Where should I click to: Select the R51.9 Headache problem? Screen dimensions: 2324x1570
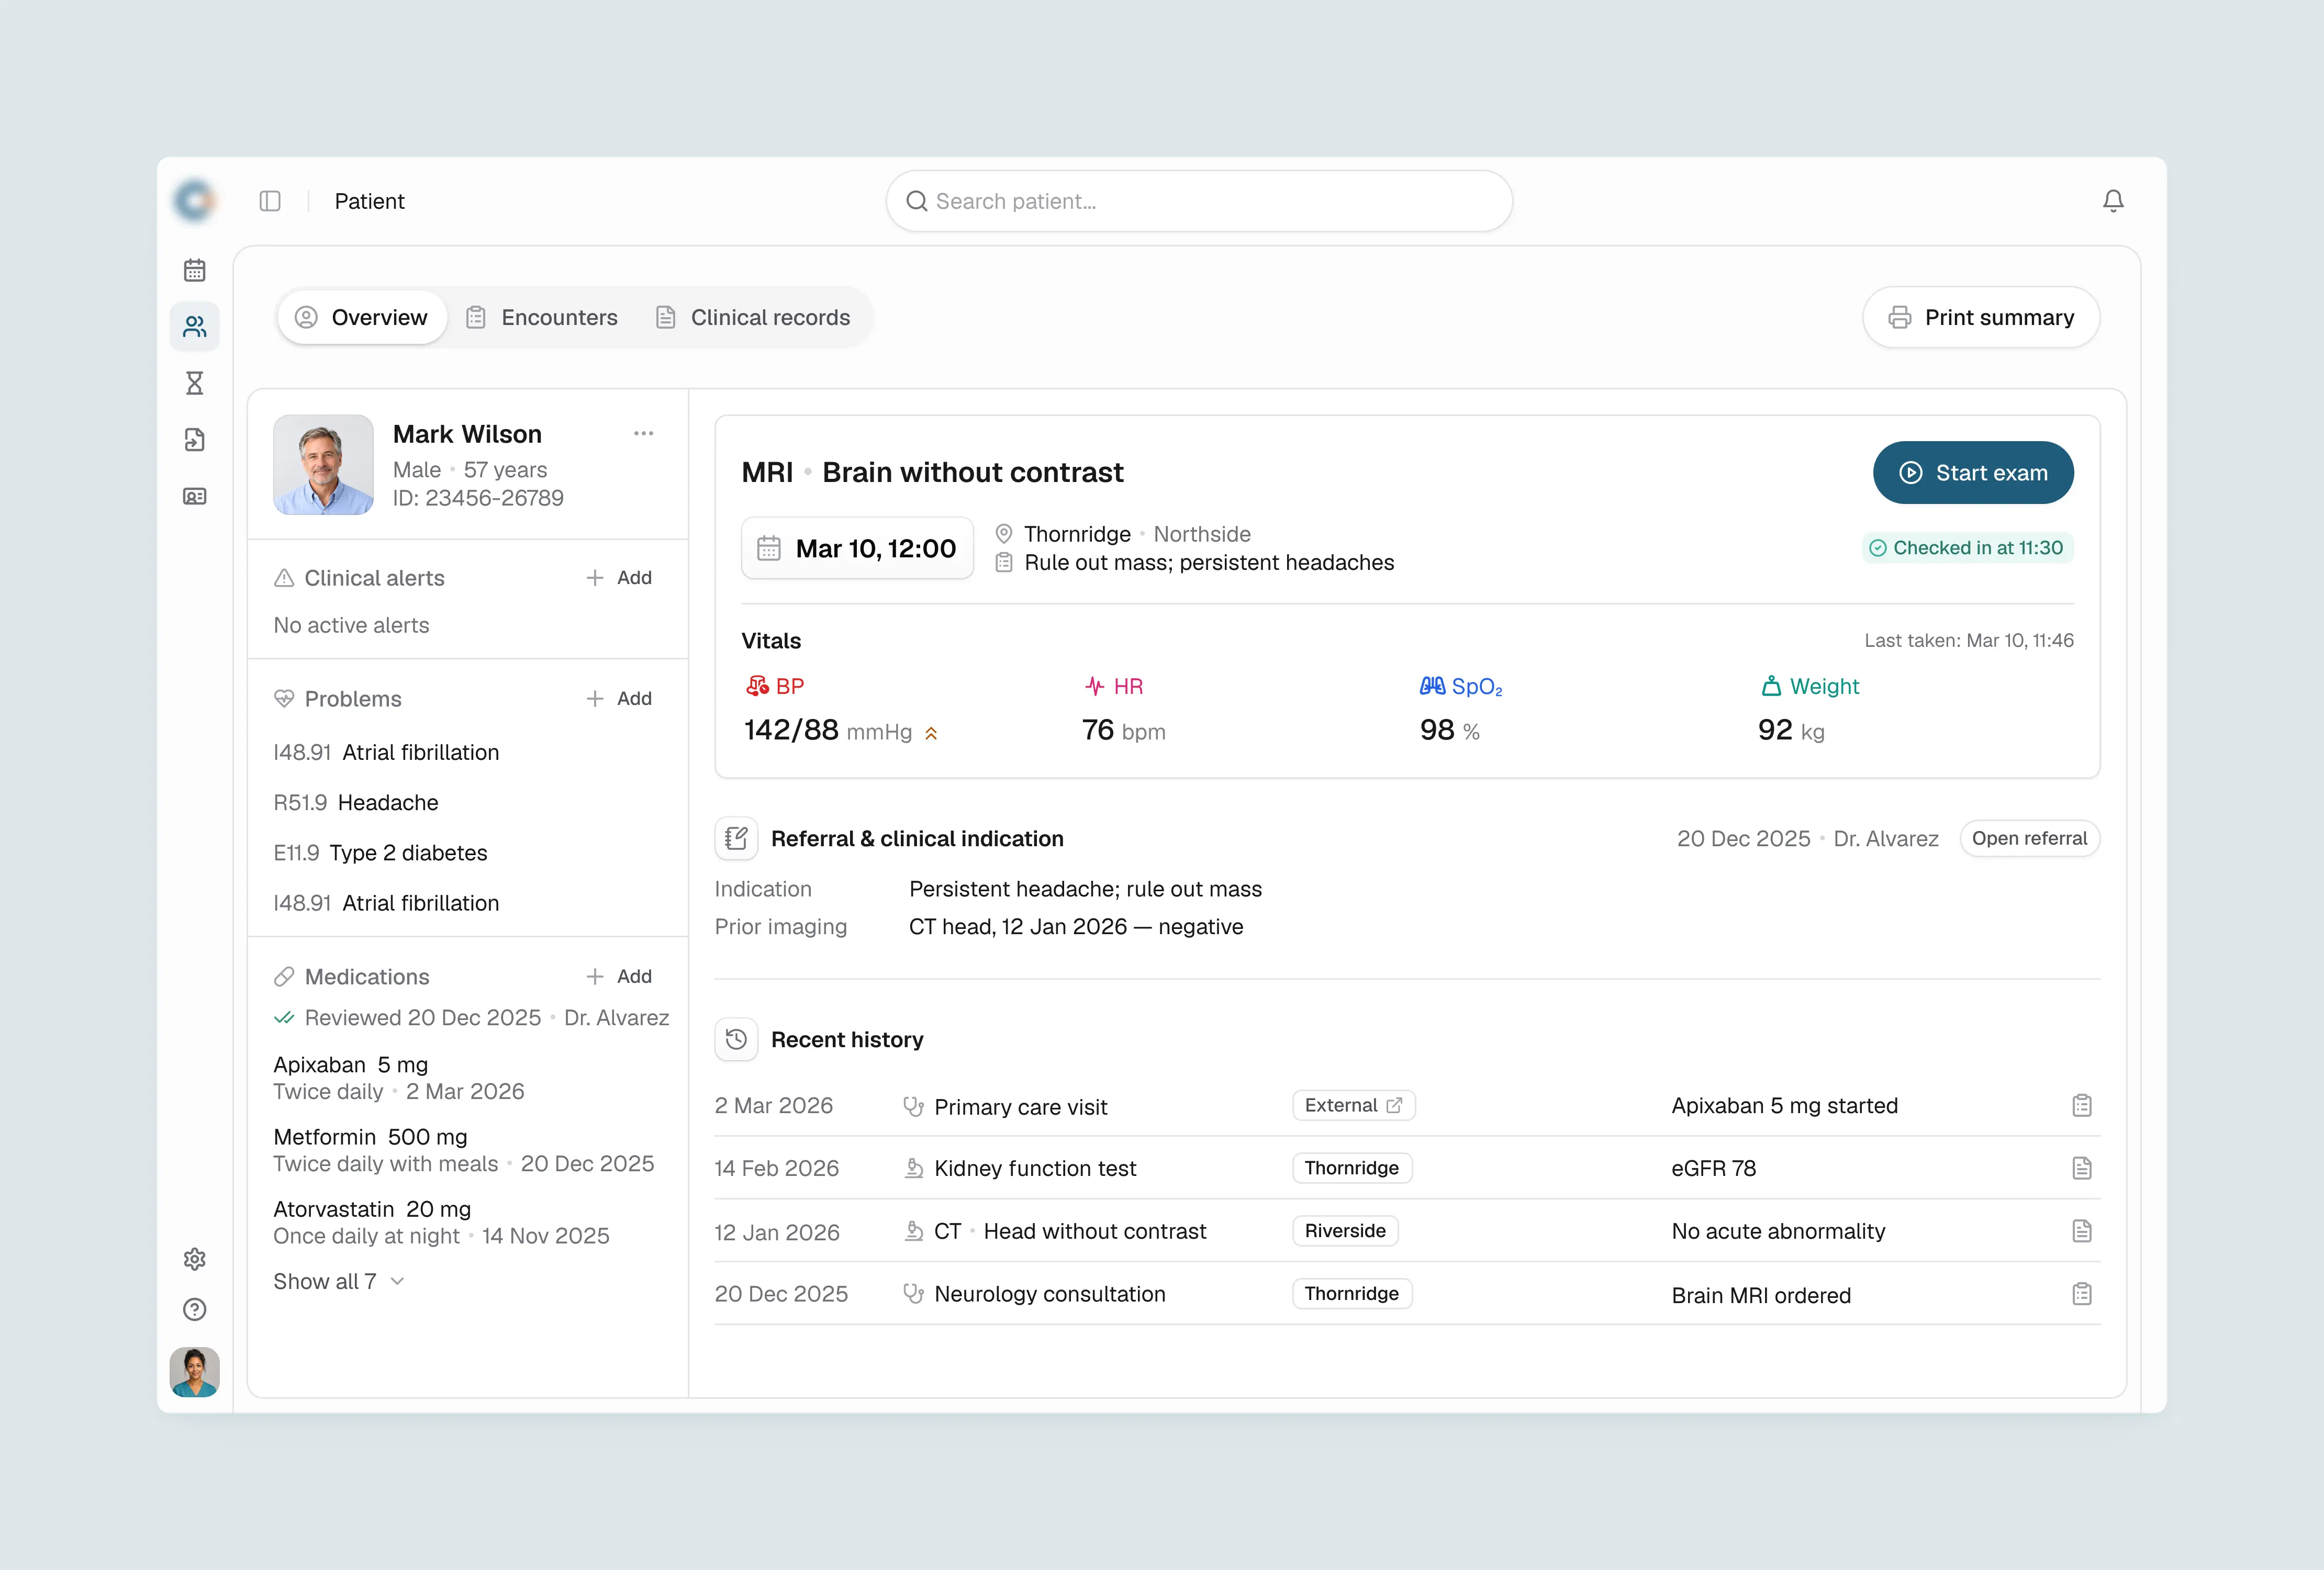(356, 802)
